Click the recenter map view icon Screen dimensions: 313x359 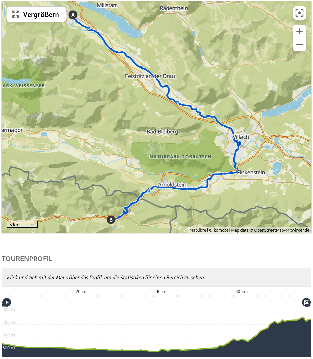coord(300,13)
